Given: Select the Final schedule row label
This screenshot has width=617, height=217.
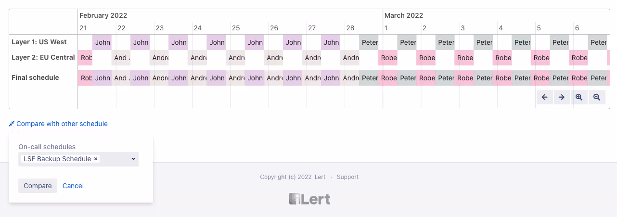Looking at the screenshot, I should click(35, 77).
